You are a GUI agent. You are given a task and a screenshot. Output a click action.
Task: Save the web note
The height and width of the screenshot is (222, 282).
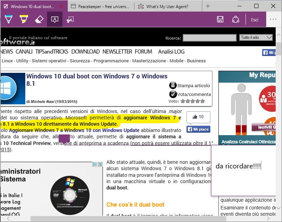[x=220, y=19]
